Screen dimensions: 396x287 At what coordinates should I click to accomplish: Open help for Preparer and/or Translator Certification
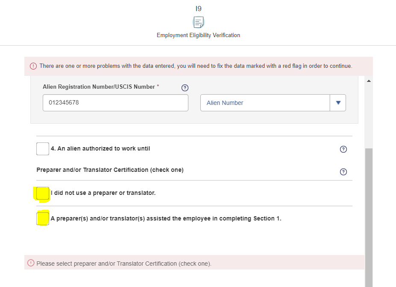click(343, 172)
